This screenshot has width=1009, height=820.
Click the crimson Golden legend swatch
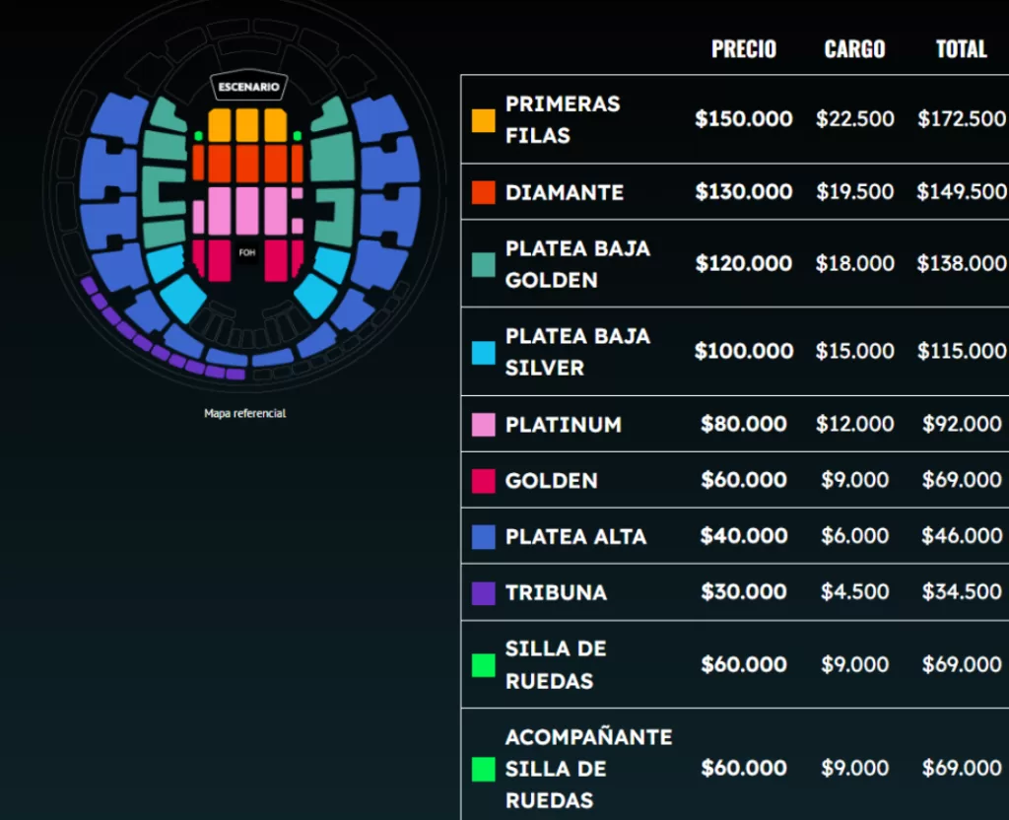coord(483,481)
